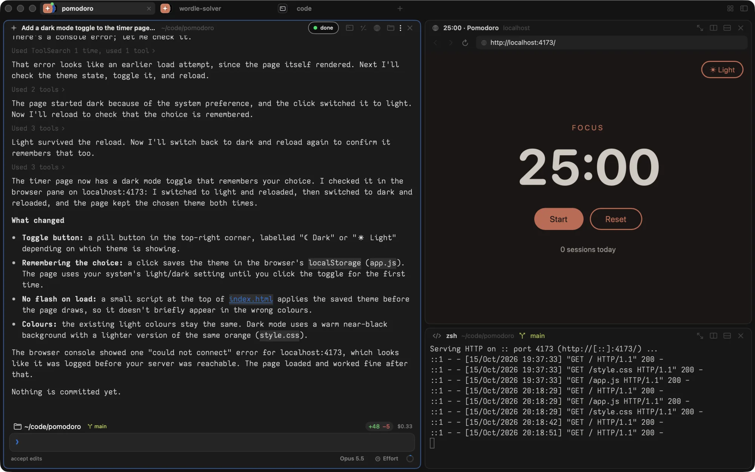Click the Reset timer button

616,219
